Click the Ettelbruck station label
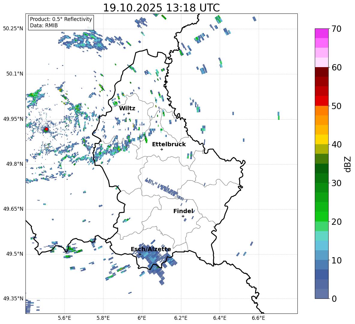Image resolution: width=355 pixels, height=324 pixels. pyautogui.click(x=169, y=144)
